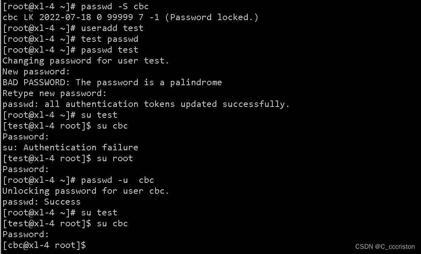Viewport: 421px width, 254px height.
Task: Click the date '2022-07-18' in output
Action: coord(65,17)
